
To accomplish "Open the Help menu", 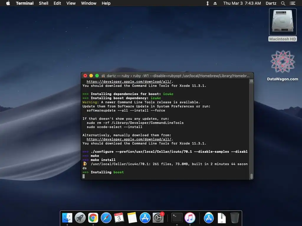I will [106, 3].
